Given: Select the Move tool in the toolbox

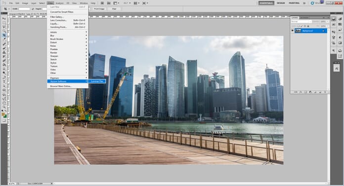Looking at the screenshot, I should click(x=4, y=18).
